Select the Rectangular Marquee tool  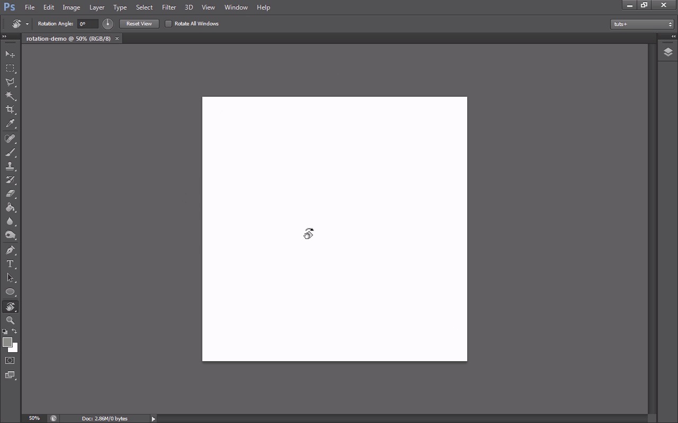click(x=10, y=68)
